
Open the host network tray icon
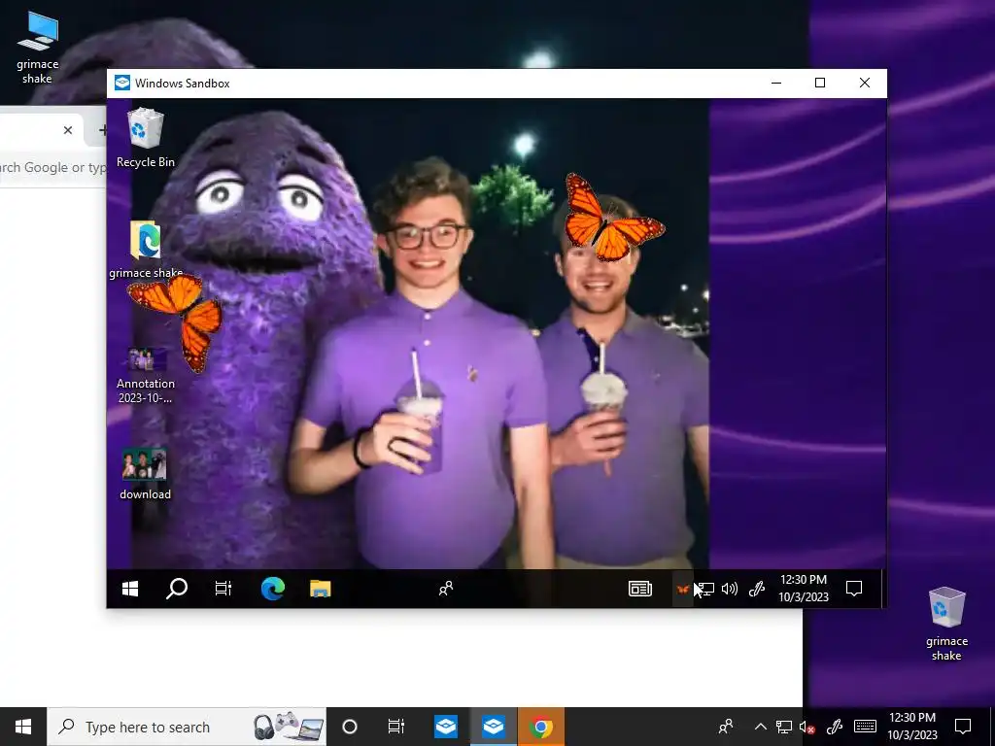tap(784, 727)
